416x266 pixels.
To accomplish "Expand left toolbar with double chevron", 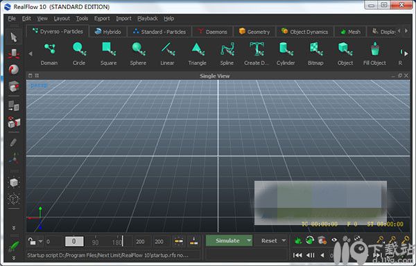I will point(14,228).
